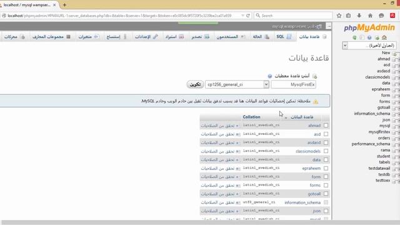Viewport: 400px width, 225px height.
Task: Open the SQL tab
Action: pyautogui.click(x=284, y=37)
